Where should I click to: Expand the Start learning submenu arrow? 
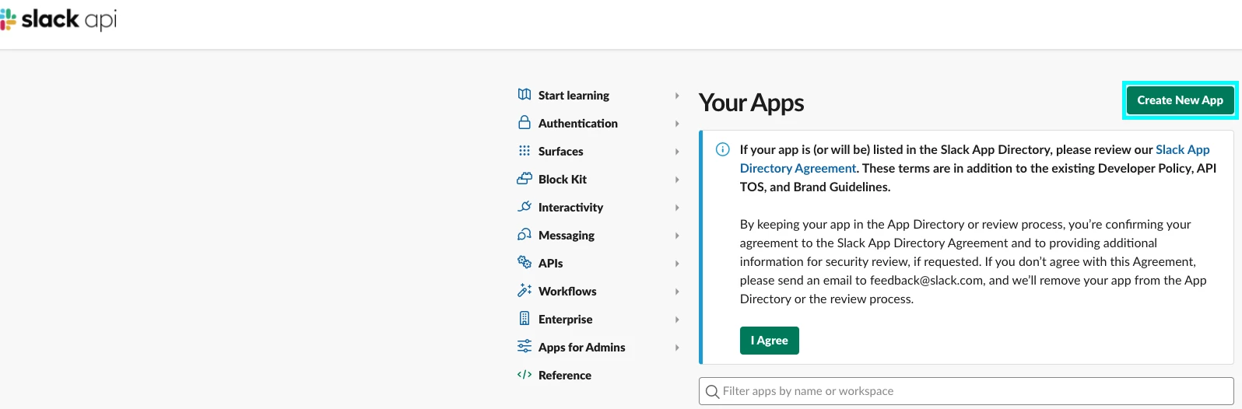(677, 96)
